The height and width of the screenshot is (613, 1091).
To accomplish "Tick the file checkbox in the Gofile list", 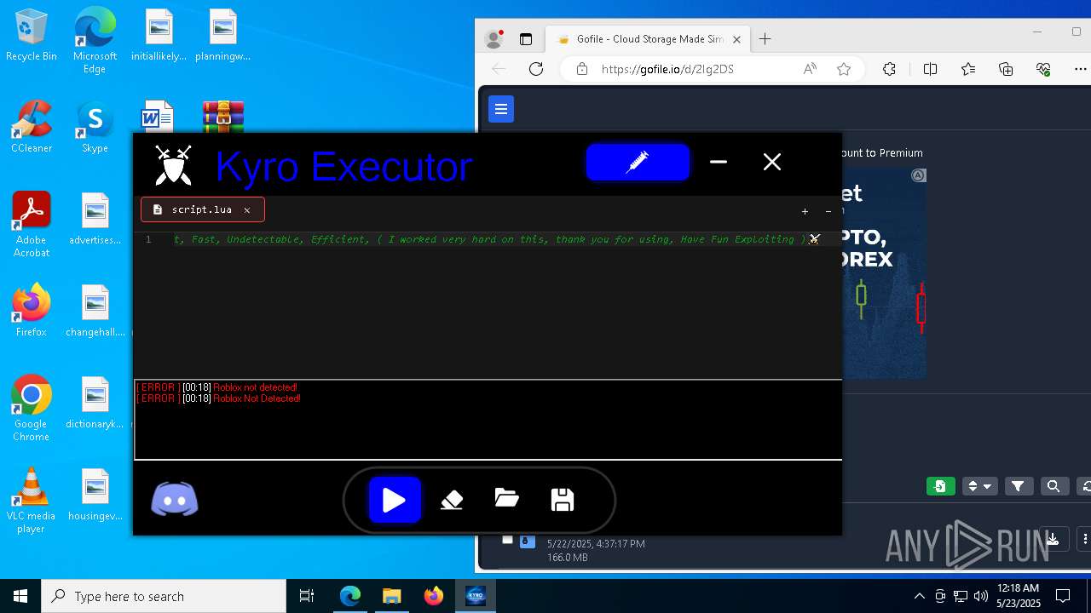I will (507, 540).
